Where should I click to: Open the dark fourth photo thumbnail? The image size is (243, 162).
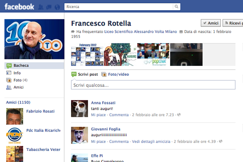point(186,55)
